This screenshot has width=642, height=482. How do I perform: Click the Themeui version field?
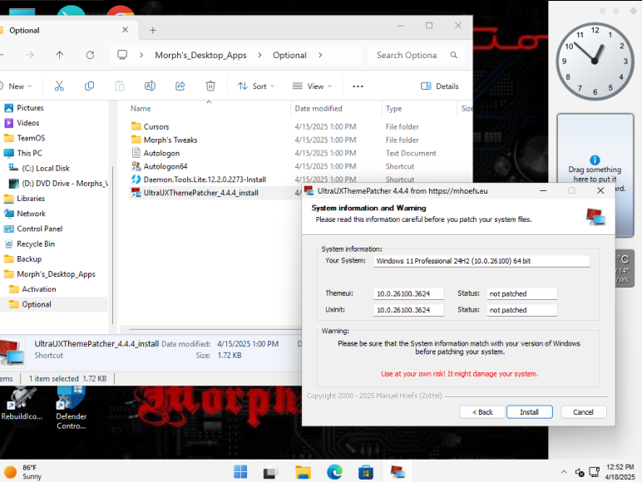click(408, 294)
